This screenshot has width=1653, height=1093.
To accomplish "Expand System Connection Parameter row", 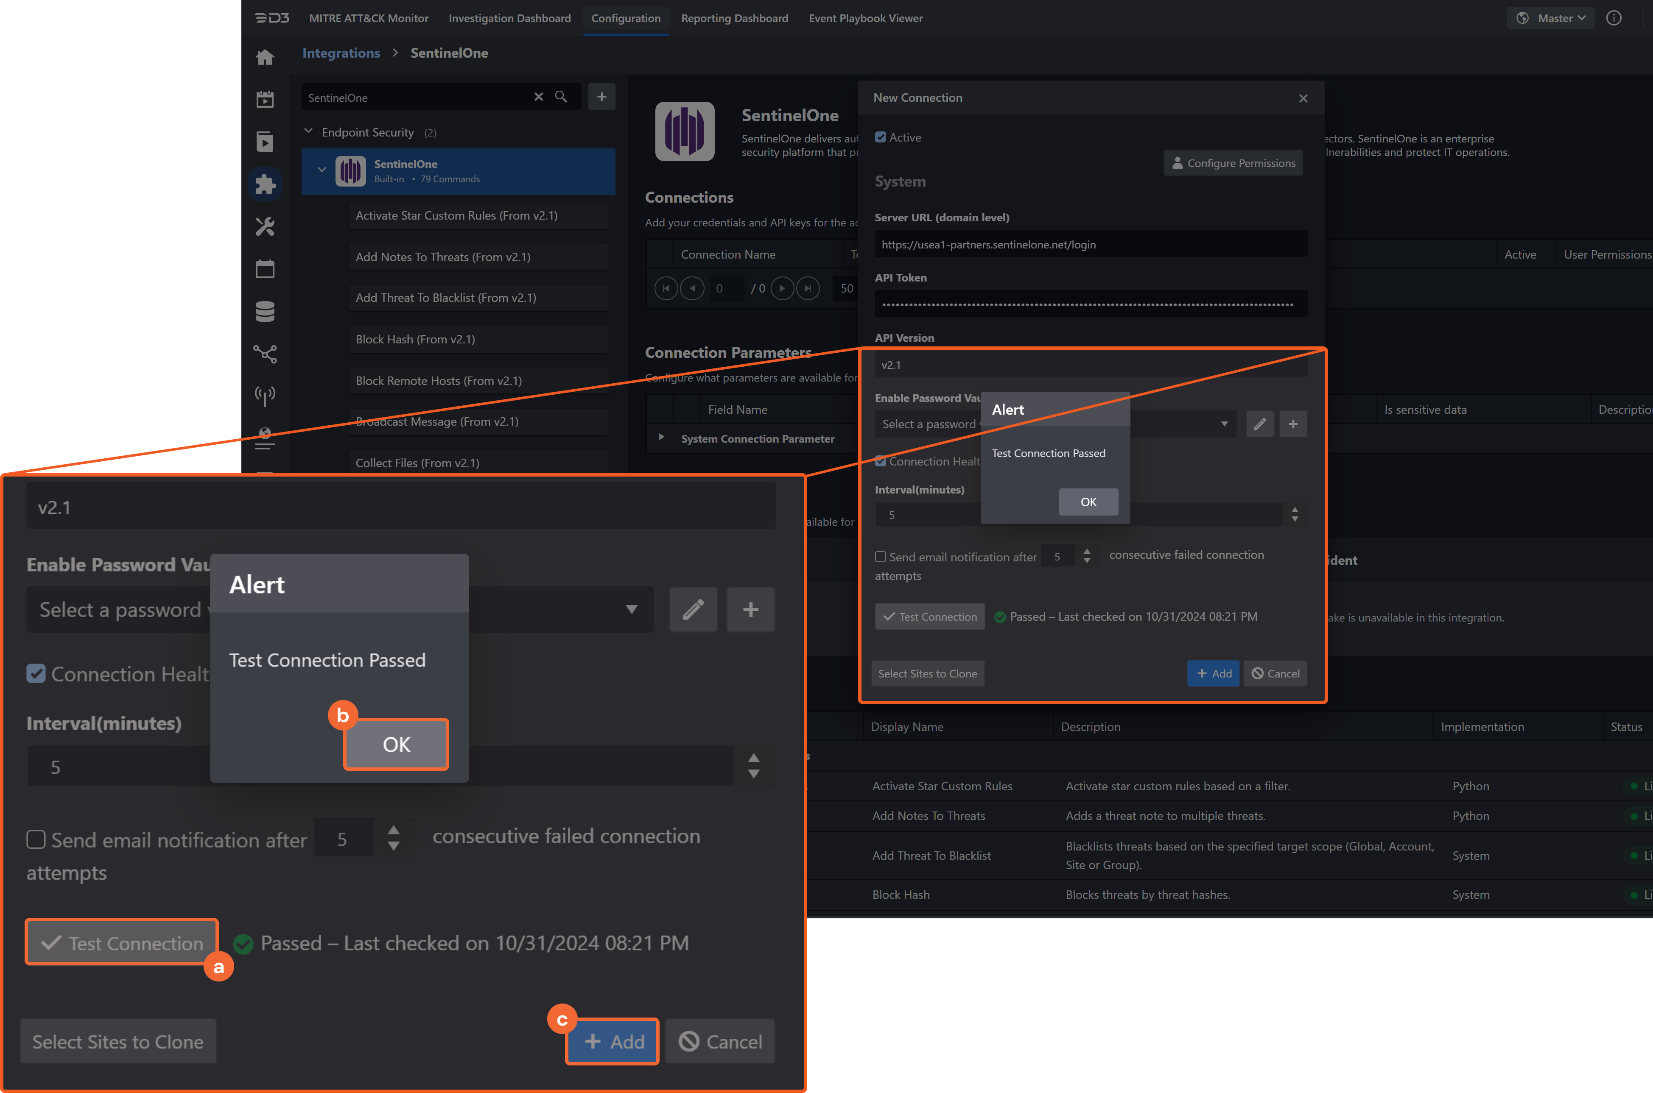I will 662,438.
